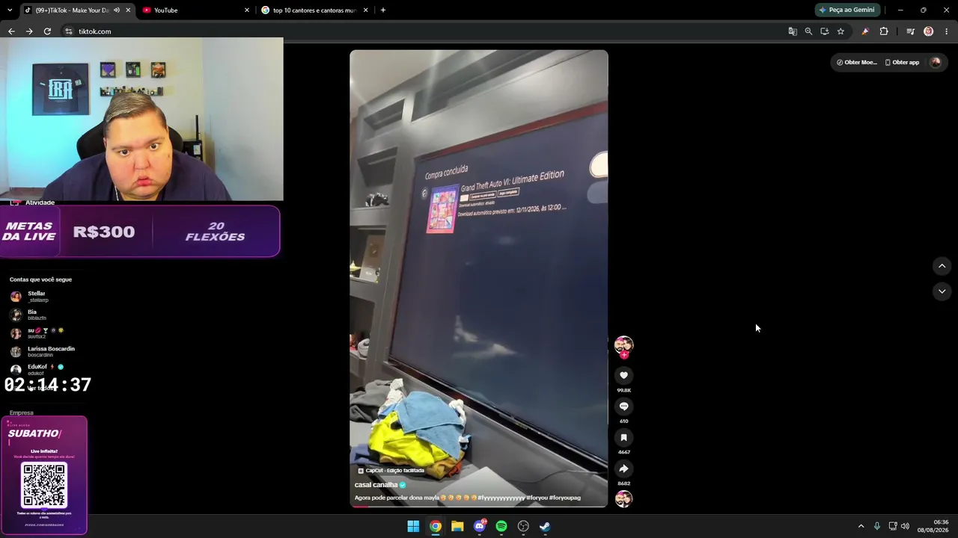Image resolution: width=958 pixels, height=538 pixels.
Task: Show hidden system tray icons
Action: (861, 526)
